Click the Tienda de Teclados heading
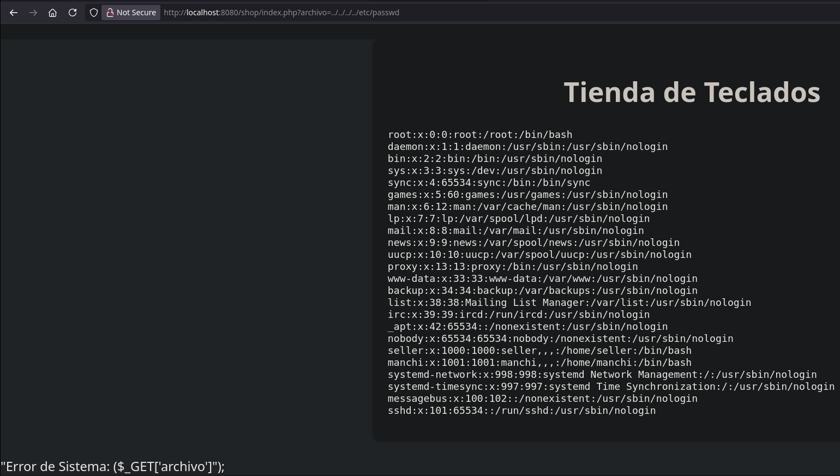The height and width of the screenshot is (476, 840). tap(692, 92)
